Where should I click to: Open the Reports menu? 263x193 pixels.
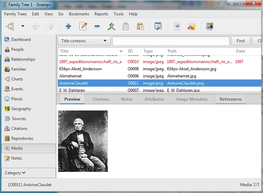pos(101,14)
